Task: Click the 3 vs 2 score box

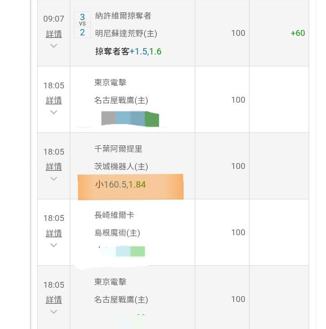Action: tap(82, 25)
